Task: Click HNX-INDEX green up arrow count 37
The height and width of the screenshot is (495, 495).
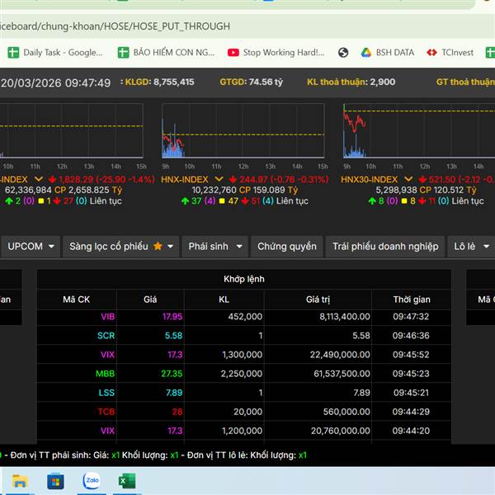Action: (191, 200)
